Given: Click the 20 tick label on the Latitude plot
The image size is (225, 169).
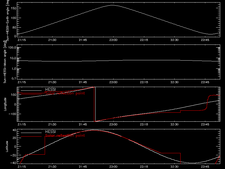Looking at the screenshot, I should [x=15, y=138].
